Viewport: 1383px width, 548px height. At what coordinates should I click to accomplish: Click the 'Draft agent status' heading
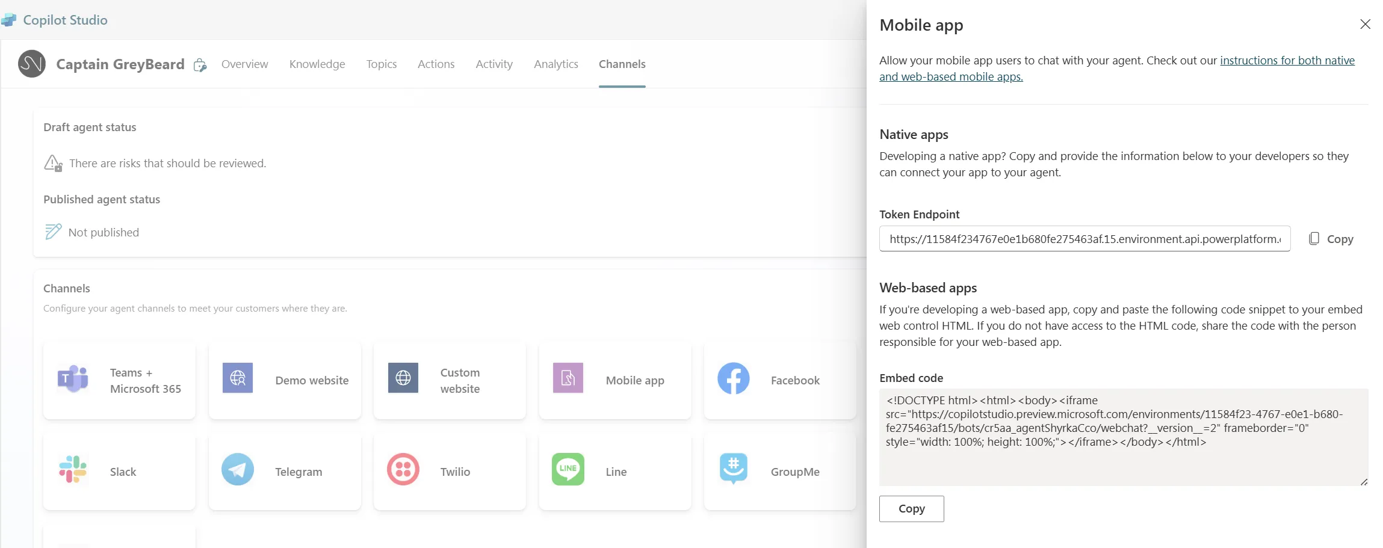pyautogui.click(x=90, y=127)
